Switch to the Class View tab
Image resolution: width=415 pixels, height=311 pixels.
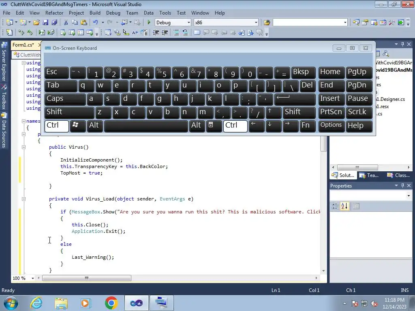(399, 175)
